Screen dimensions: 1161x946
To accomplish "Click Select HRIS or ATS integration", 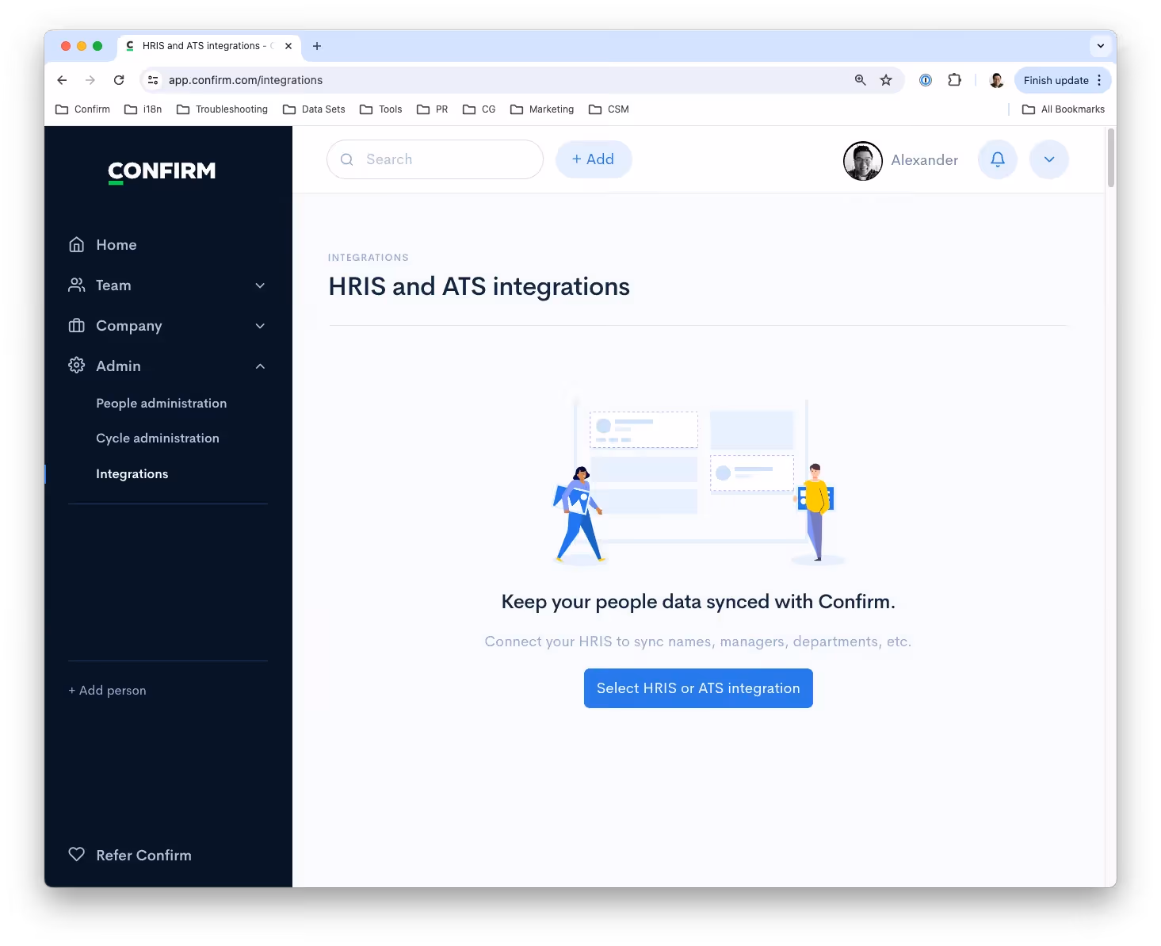I will pos(698,688).
